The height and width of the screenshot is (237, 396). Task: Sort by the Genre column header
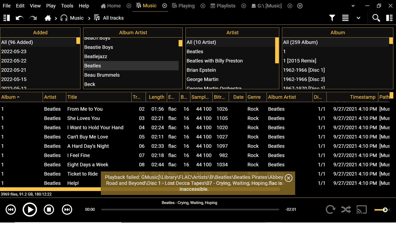[x=256, y=97]
